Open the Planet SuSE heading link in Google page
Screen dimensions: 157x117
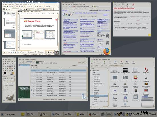click(x=84, y=20)
